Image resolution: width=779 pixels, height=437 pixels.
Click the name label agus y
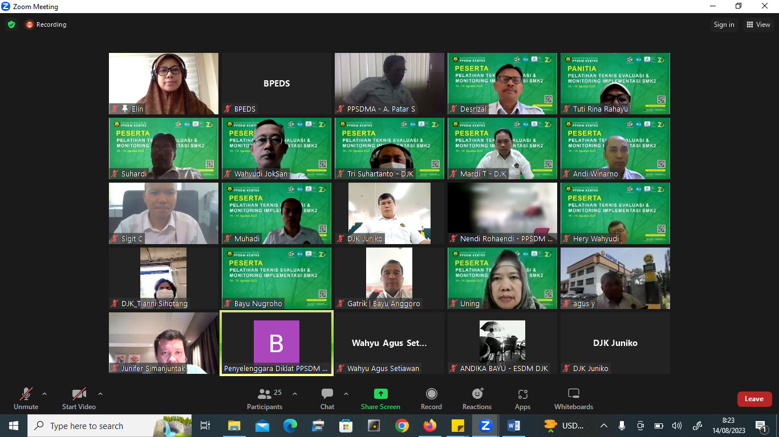[584, 304]
